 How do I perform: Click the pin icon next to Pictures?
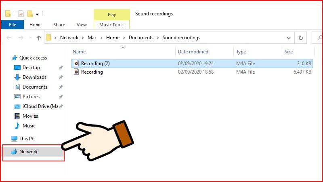[x=61, y=97]
